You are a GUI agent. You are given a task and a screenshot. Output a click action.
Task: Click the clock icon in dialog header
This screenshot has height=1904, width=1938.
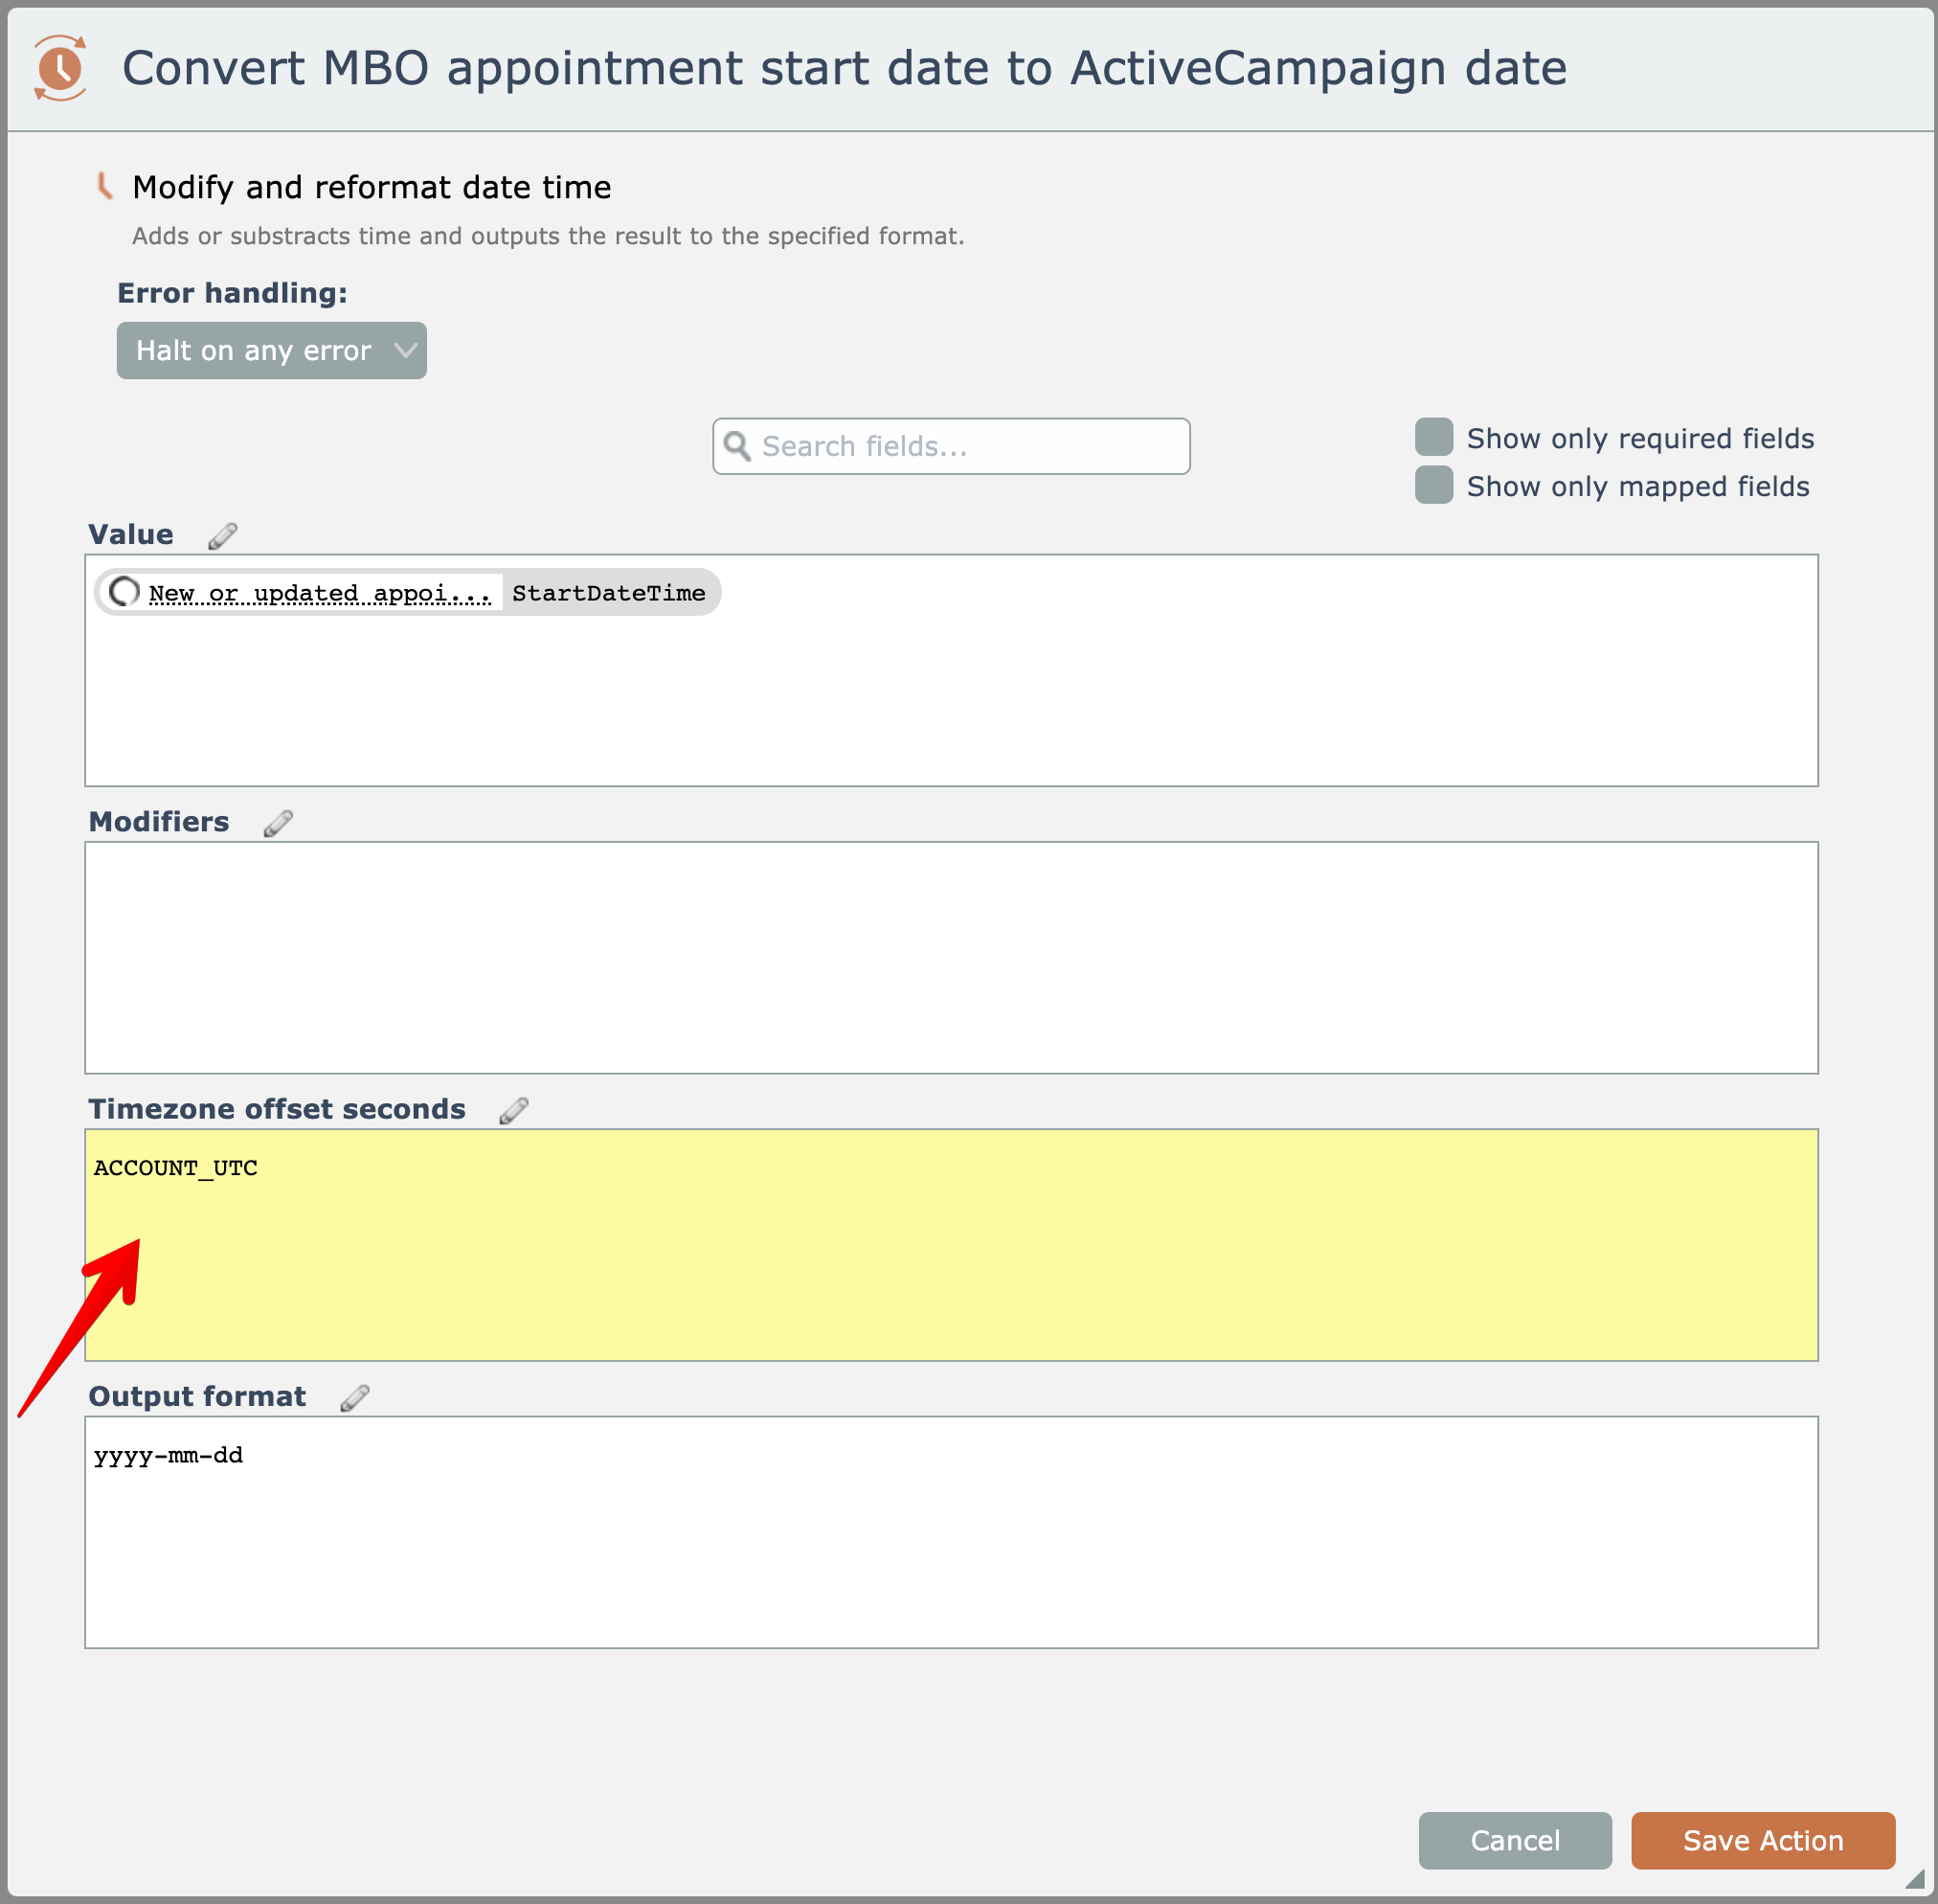60,68
